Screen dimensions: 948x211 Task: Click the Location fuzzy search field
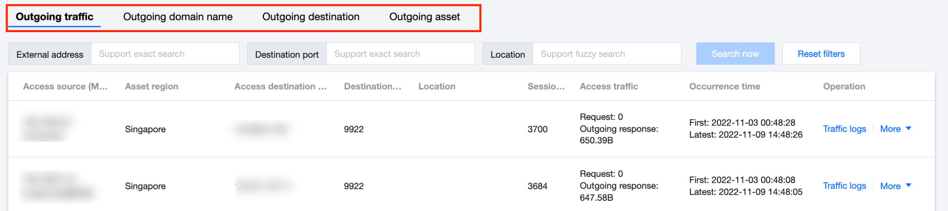point(606,54)
